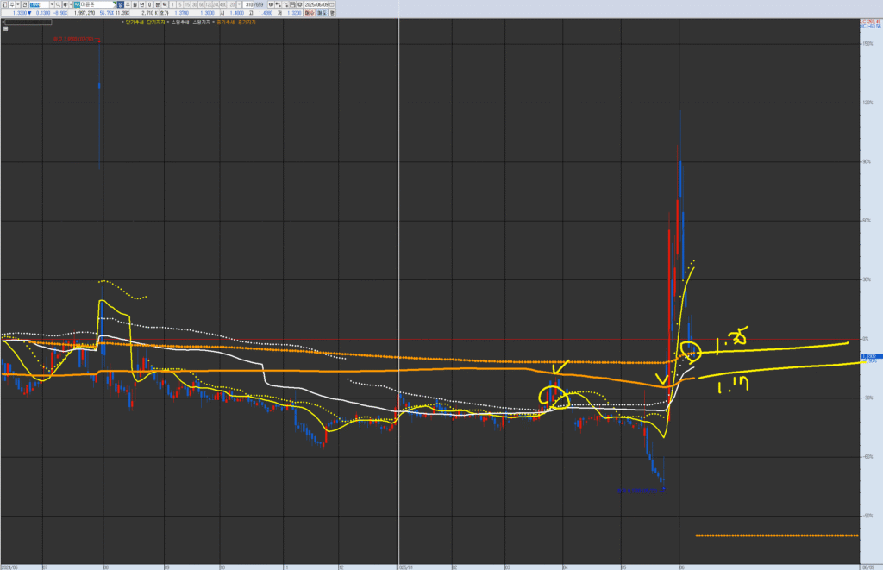Viewport: 883px width, 570px height.
Task: Select the 년 yearly chart period button
Action: coord(142,4)
